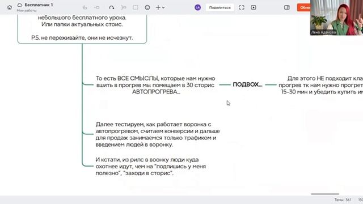Image resolution: width=363 pixels, height=204 pixels.
Task: Select the topic starting Для этого НЕ подходит
Action: [x=321, y=85]
